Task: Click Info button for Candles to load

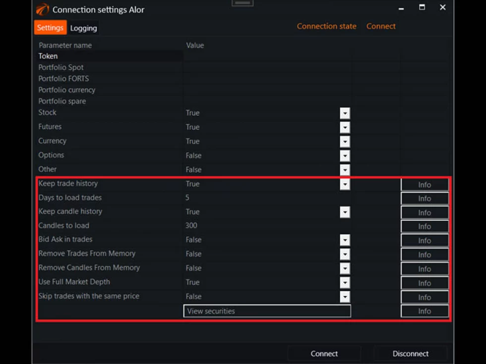Action: pos(425,226)
